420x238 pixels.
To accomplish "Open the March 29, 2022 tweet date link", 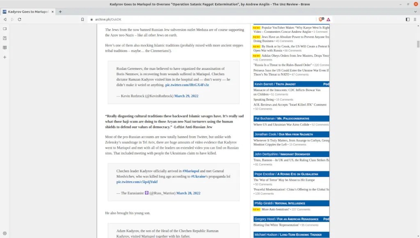I will pyautogui.click(x=186, y=96).
